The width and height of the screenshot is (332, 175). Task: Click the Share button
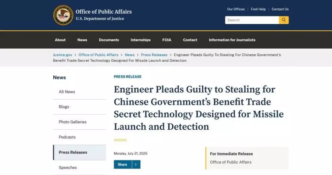point(123,164)
